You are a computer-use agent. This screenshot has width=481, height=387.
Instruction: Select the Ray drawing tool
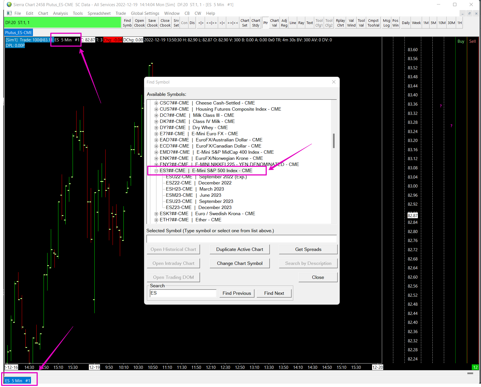301,23
